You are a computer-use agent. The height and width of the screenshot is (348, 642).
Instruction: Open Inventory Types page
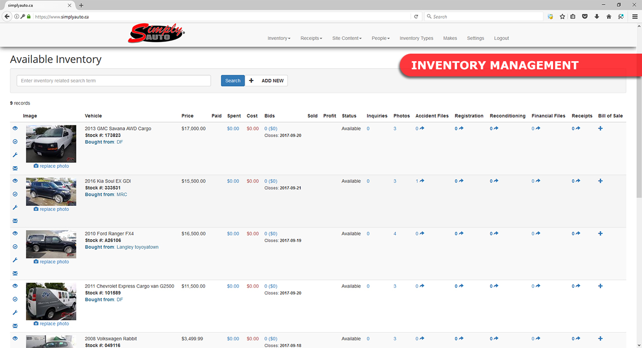point(416,38)
